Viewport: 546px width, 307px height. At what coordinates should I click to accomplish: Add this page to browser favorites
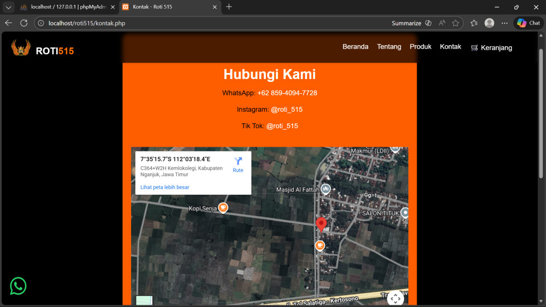click(x=455, y=23)
